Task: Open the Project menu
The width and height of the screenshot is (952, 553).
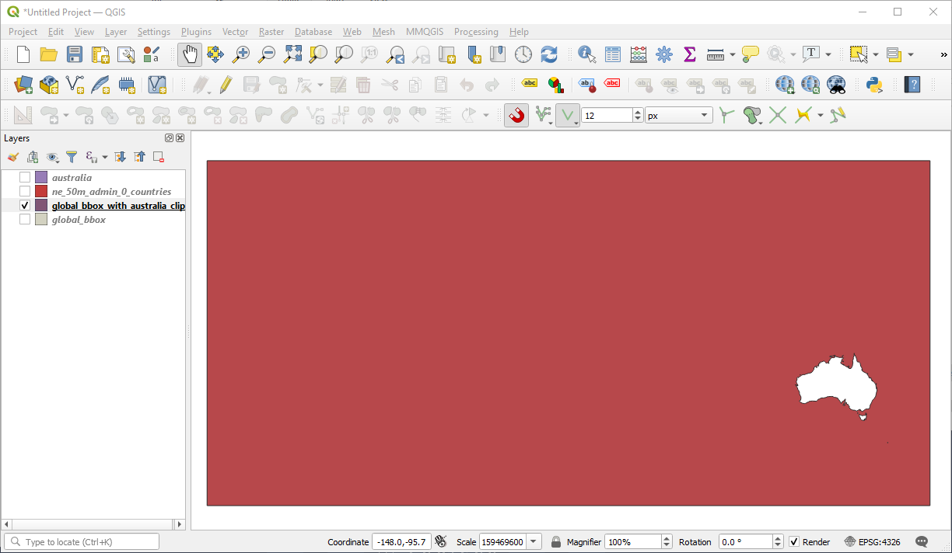Action: (x=23, y=32)
